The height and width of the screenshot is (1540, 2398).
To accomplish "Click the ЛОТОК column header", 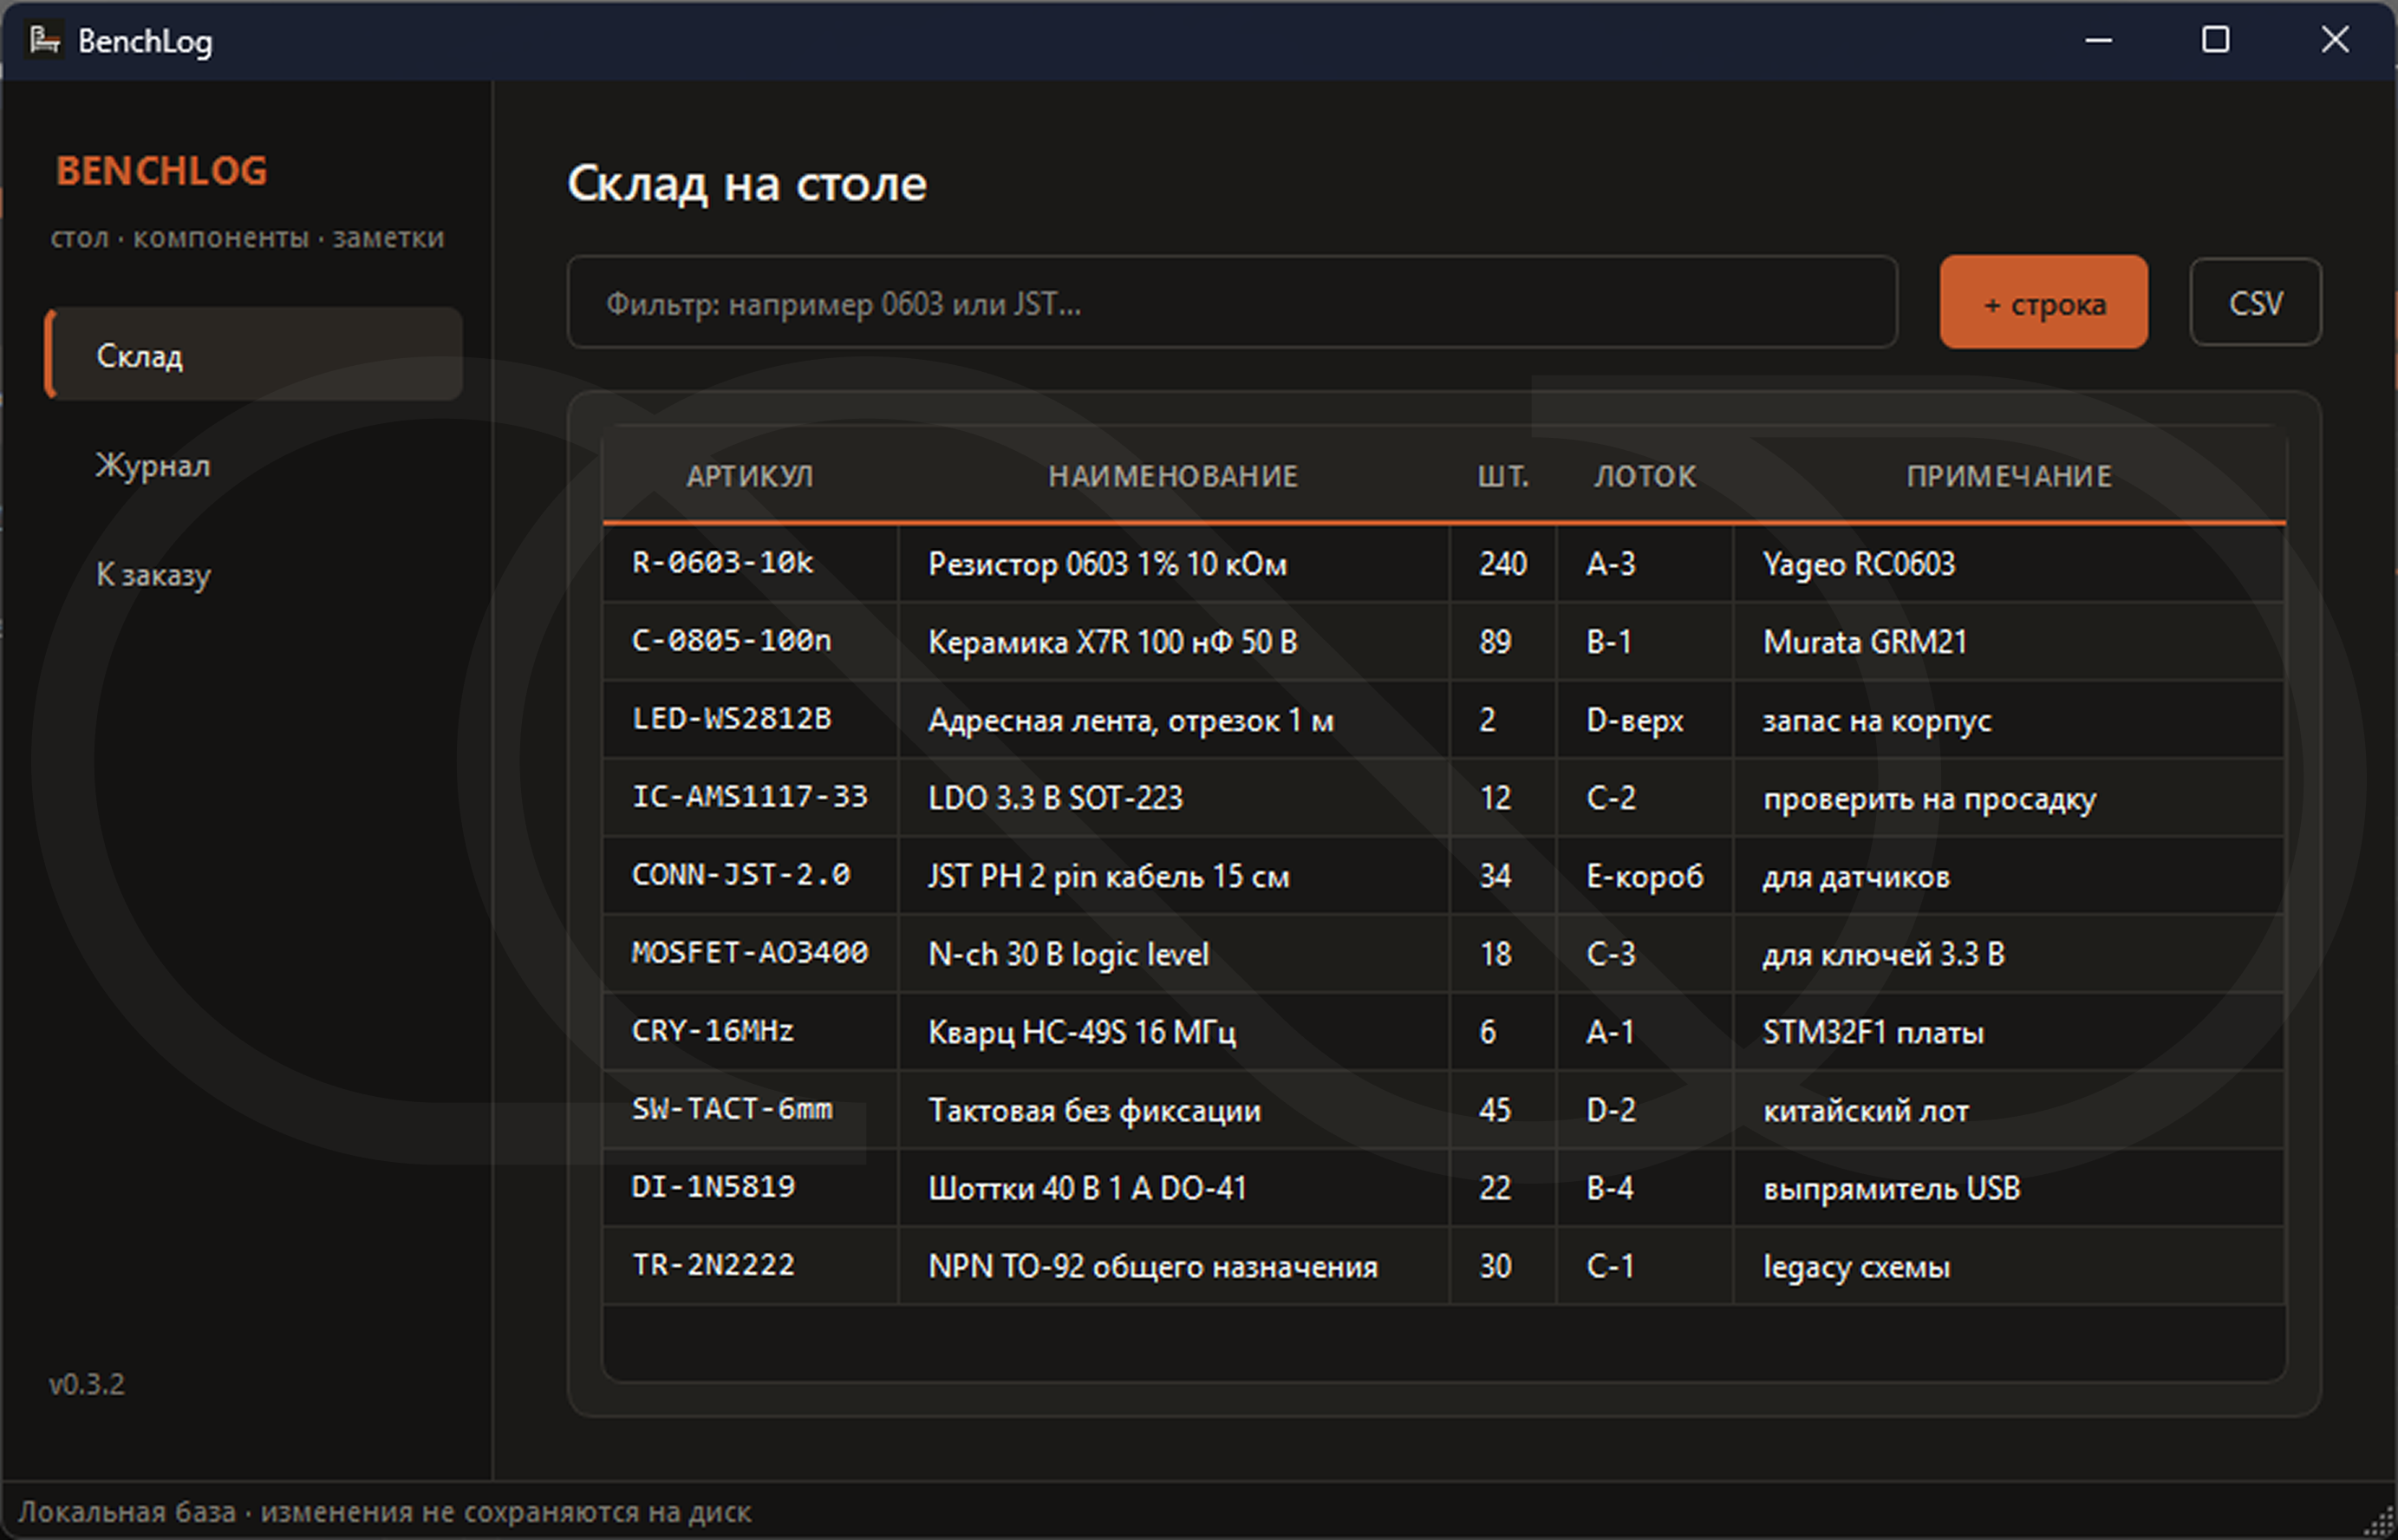I will pyautogui.click(x=1645, y=476).
